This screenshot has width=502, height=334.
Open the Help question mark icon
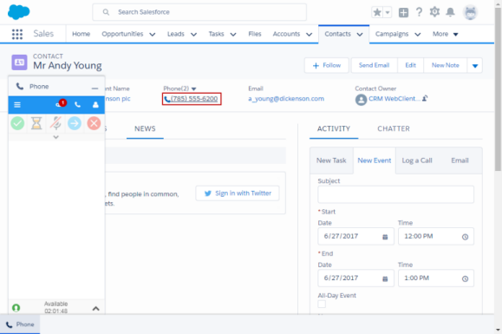pyautogui.click(x=419, y=12)
